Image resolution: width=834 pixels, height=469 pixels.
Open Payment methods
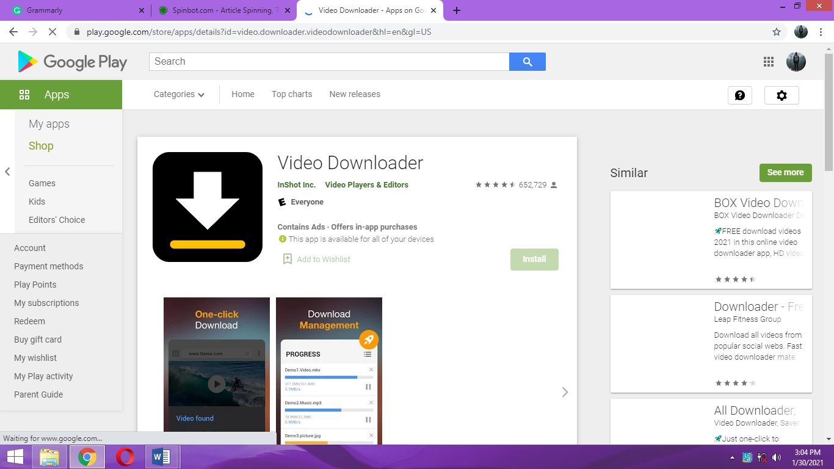(x=49, y=266)
